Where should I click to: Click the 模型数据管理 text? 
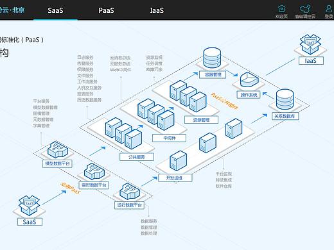pos(45,107)
